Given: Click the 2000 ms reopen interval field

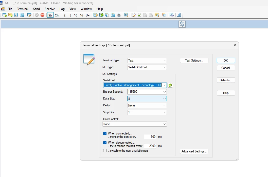Looking at the screenshot, I should click(150, 146).
